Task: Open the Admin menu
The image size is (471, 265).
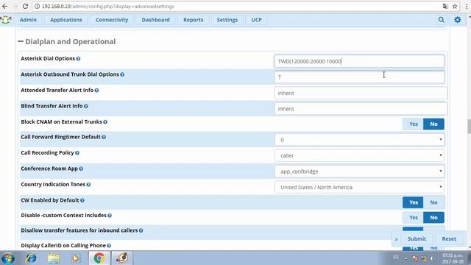Action: pyautogui.click(x=28, y=20)
